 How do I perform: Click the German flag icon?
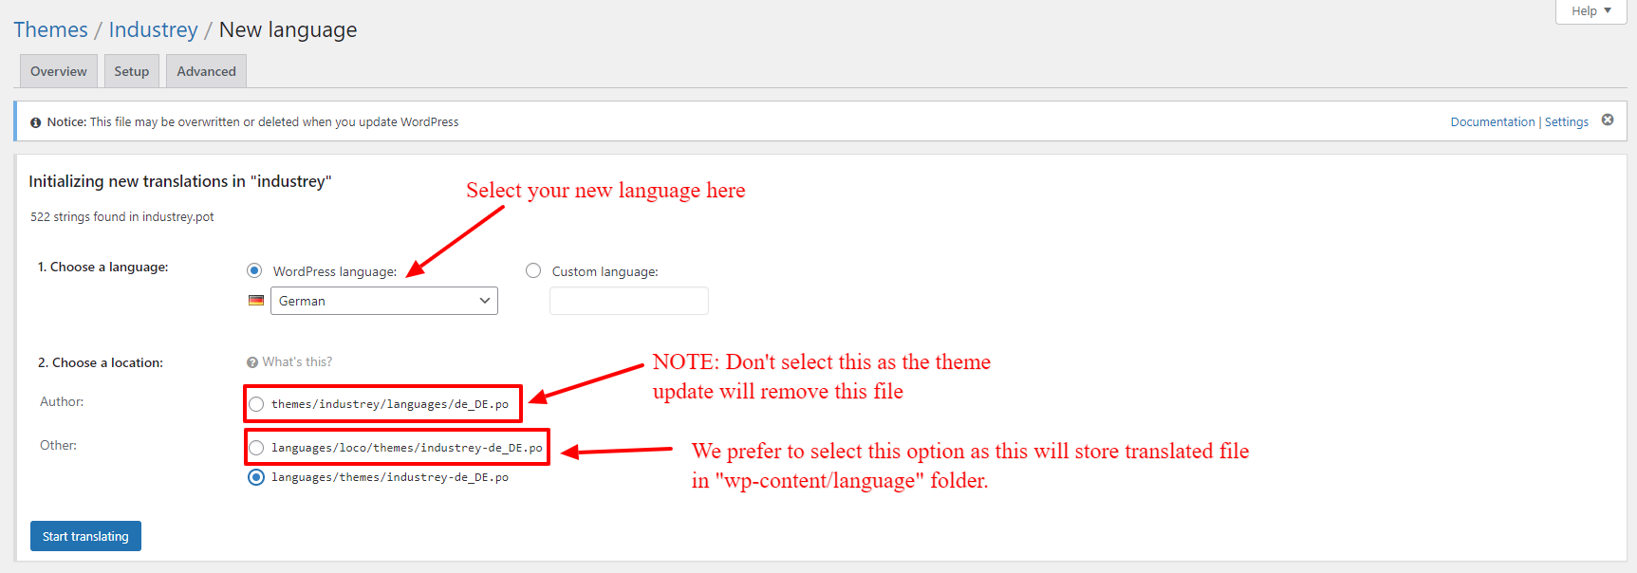(256, 301)
